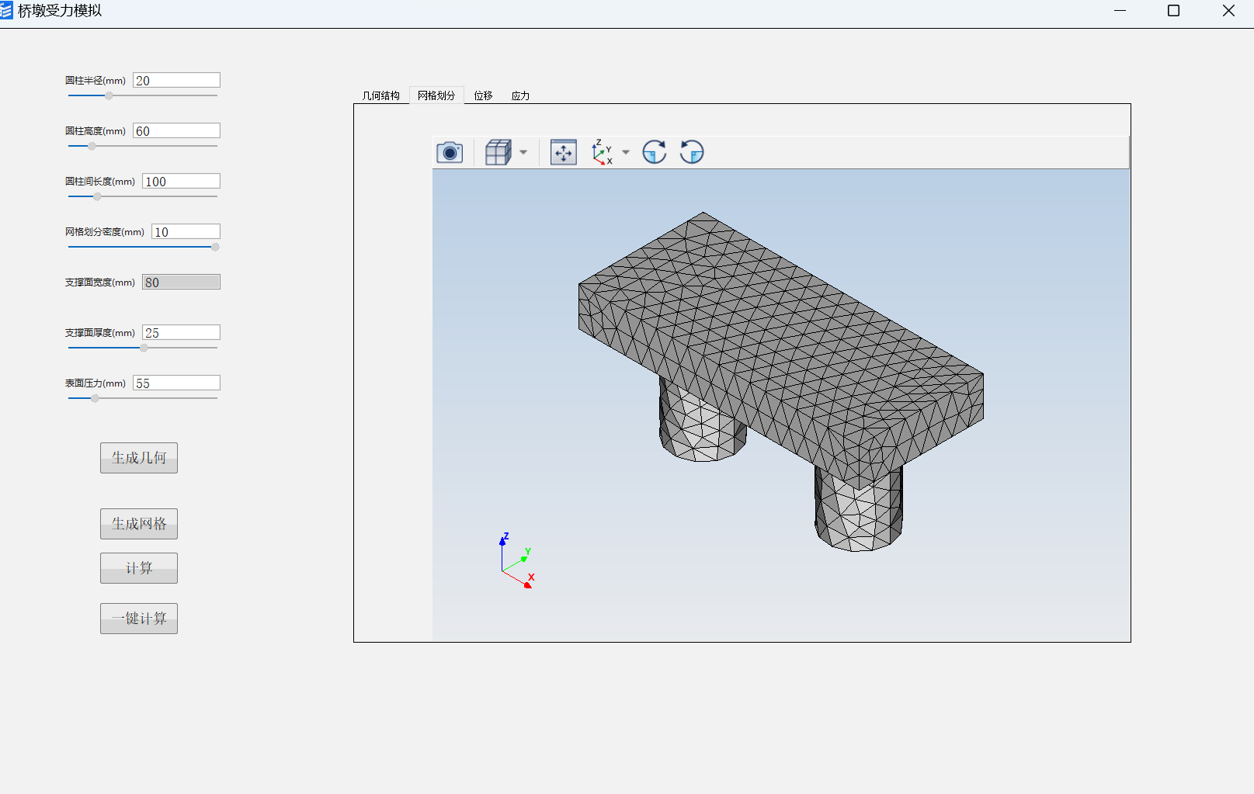1254x794 pixels.
Task: Click the 圆柱高度(mm) label
Action: (96, 131)
